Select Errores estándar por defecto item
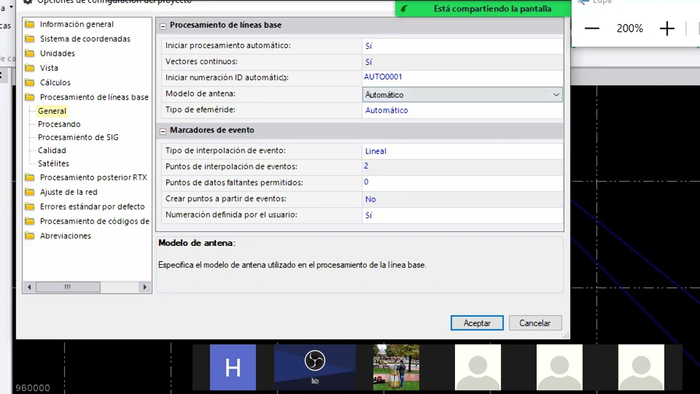The width and height of the screenshot is (700, 394). click(92, 206)
